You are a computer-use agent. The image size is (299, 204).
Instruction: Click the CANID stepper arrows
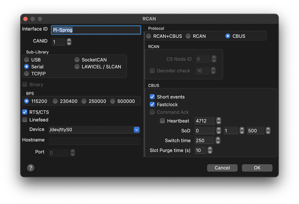click(x=69, y=42)
